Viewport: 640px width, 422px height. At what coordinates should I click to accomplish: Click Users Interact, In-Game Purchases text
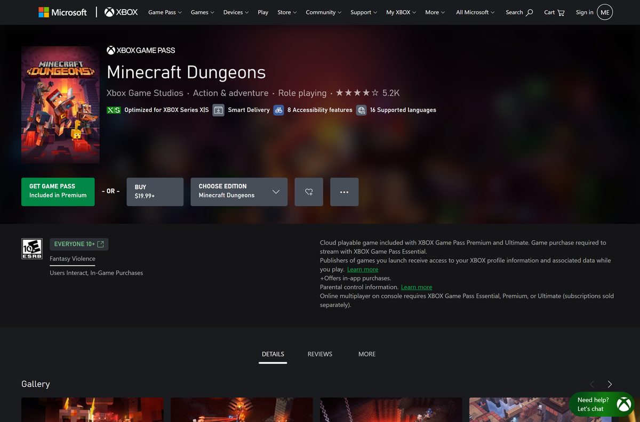[97, 273]
